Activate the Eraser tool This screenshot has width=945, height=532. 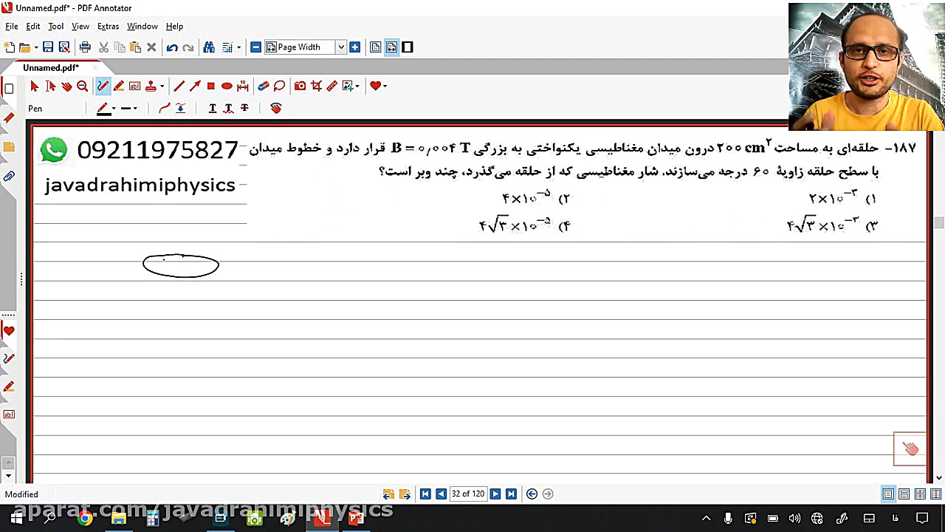[x=264, y=86]
